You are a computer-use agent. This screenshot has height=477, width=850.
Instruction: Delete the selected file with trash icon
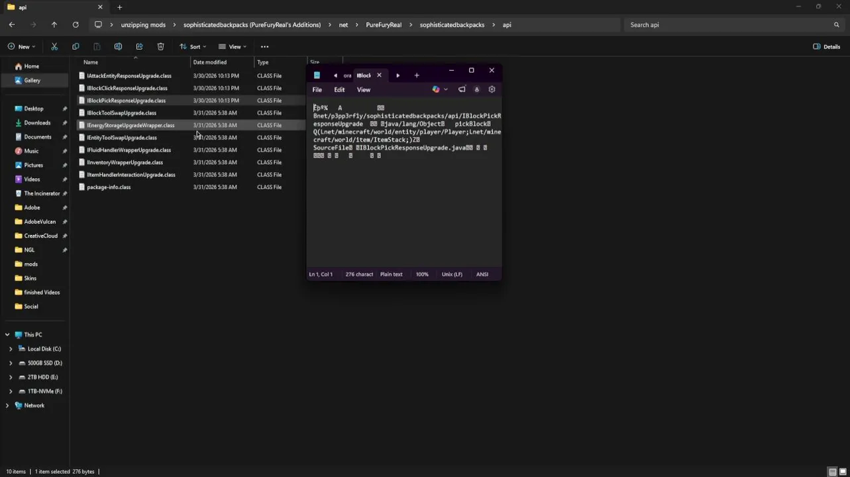[160, 46]
